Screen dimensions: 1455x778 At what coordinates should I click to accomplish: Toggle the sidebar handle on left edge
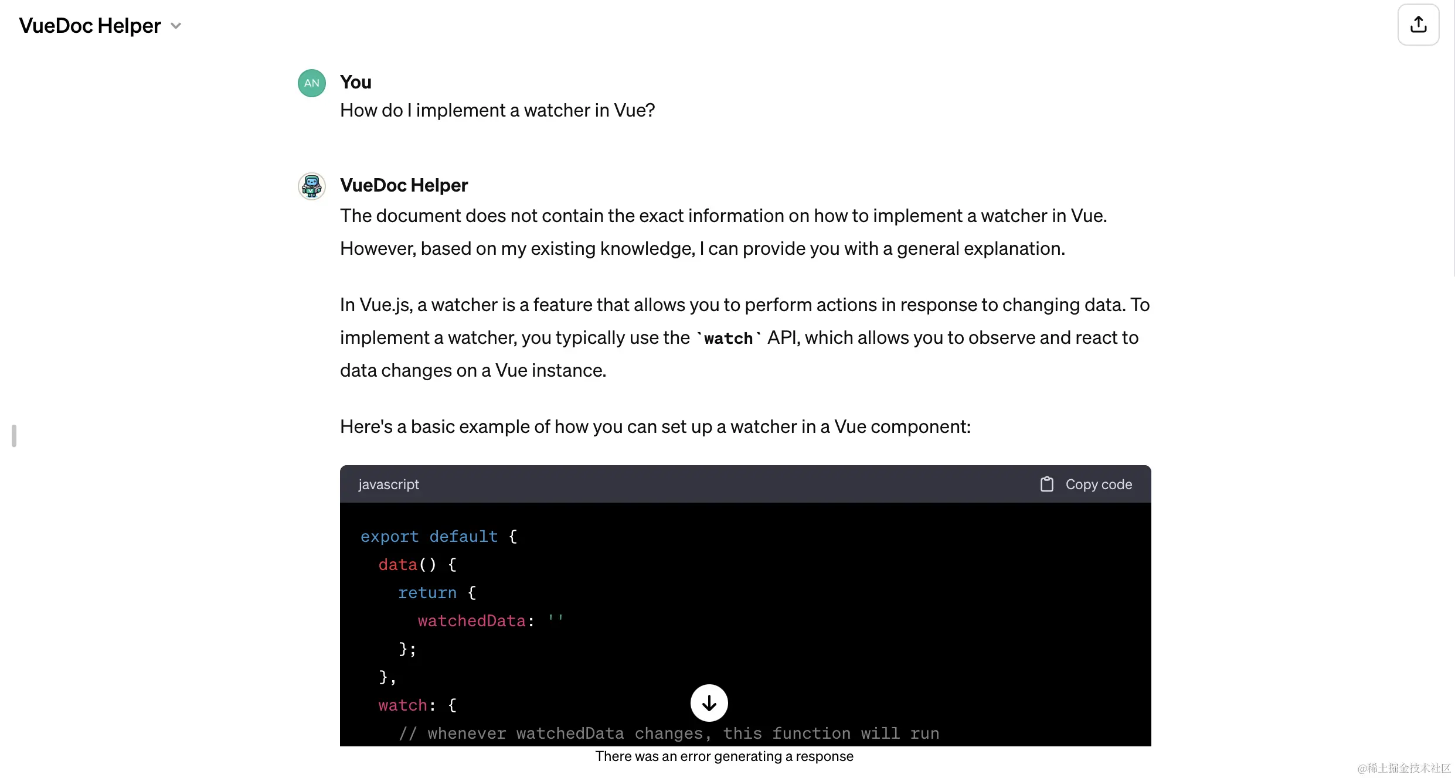(x=14, y=436)
